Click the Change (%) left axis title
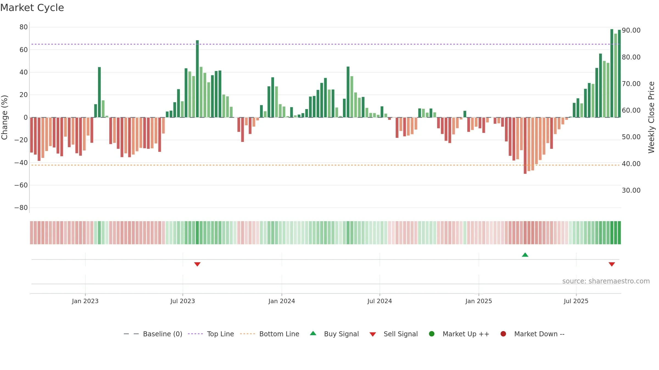This screenshot has width=659, height=370. tap(4, 117)
